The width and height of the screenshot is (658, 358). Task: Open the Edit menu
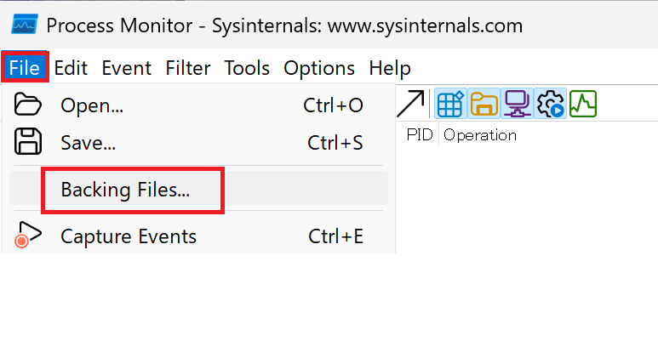click(x=71, y=68)
